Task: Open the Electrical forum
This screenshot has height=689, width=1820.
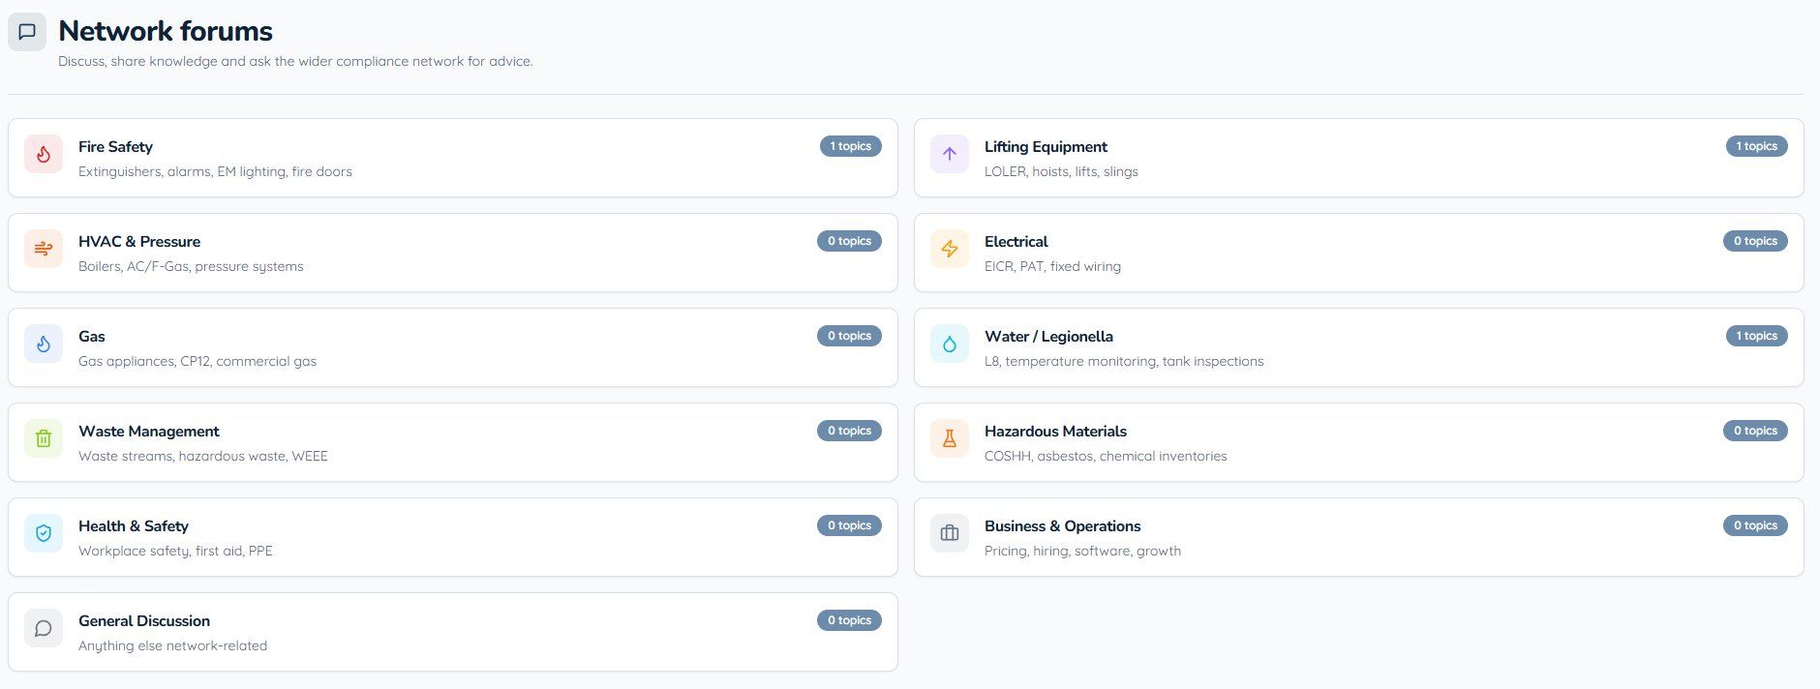Action: [x=1359, y=253]
